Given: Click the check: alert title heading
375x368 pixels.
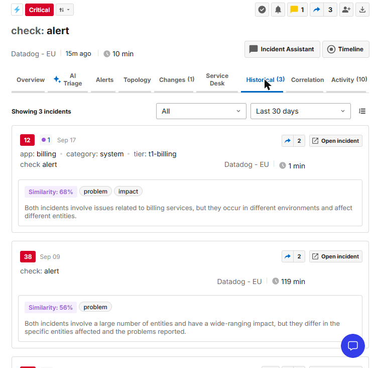Looking at the screenshot, I should (x=40, y=31).
